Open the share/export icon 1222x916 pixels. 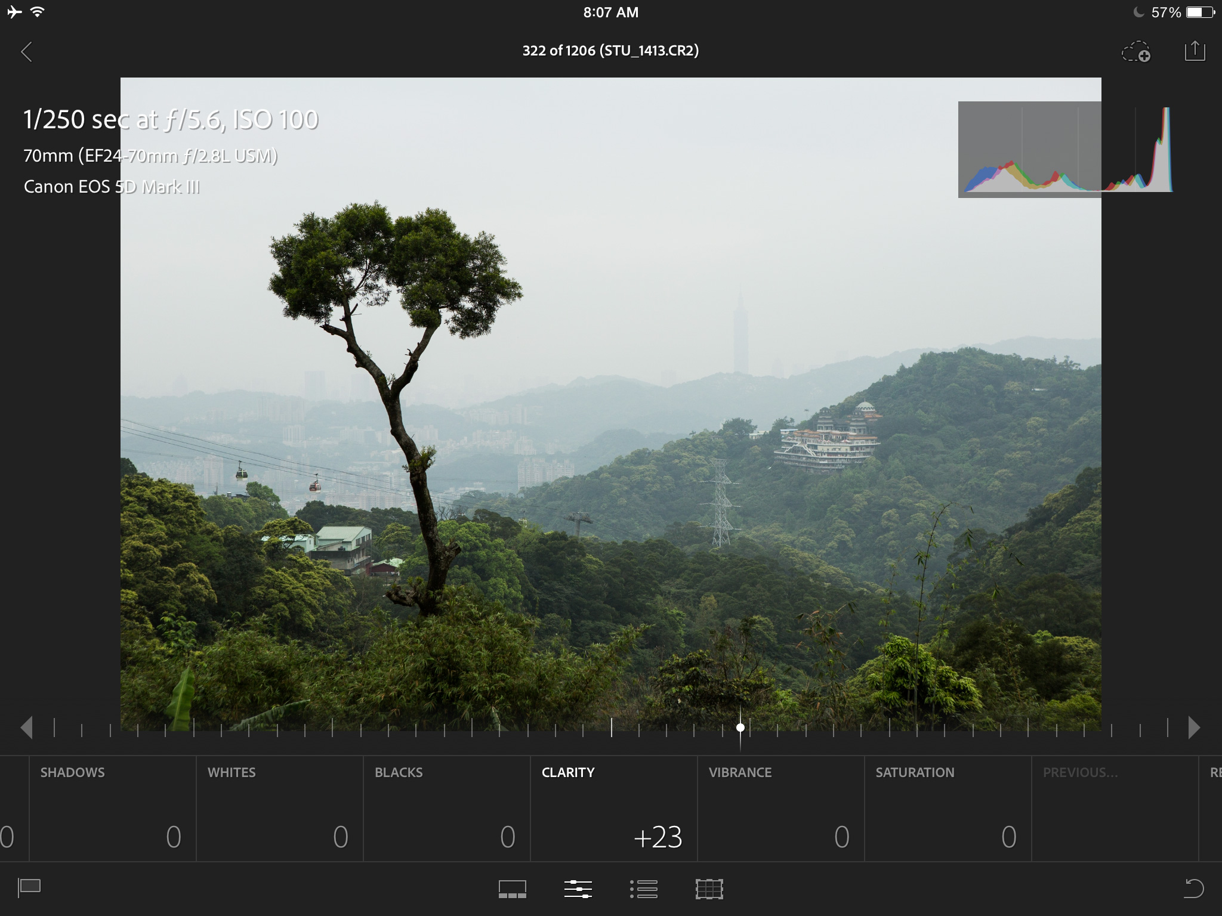tap(1195, 51)
